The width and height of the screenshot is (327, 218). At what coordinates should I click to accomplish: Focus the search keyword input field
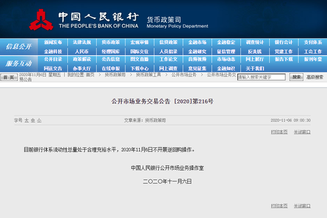262,77
